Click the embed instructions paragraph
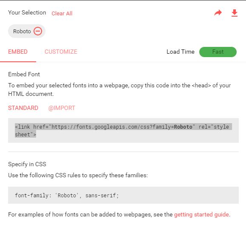Screen dimensions: 246x225 [x=119, y=89]
